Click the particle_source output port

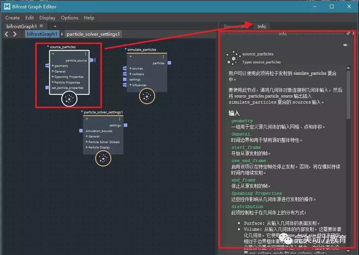92,60
